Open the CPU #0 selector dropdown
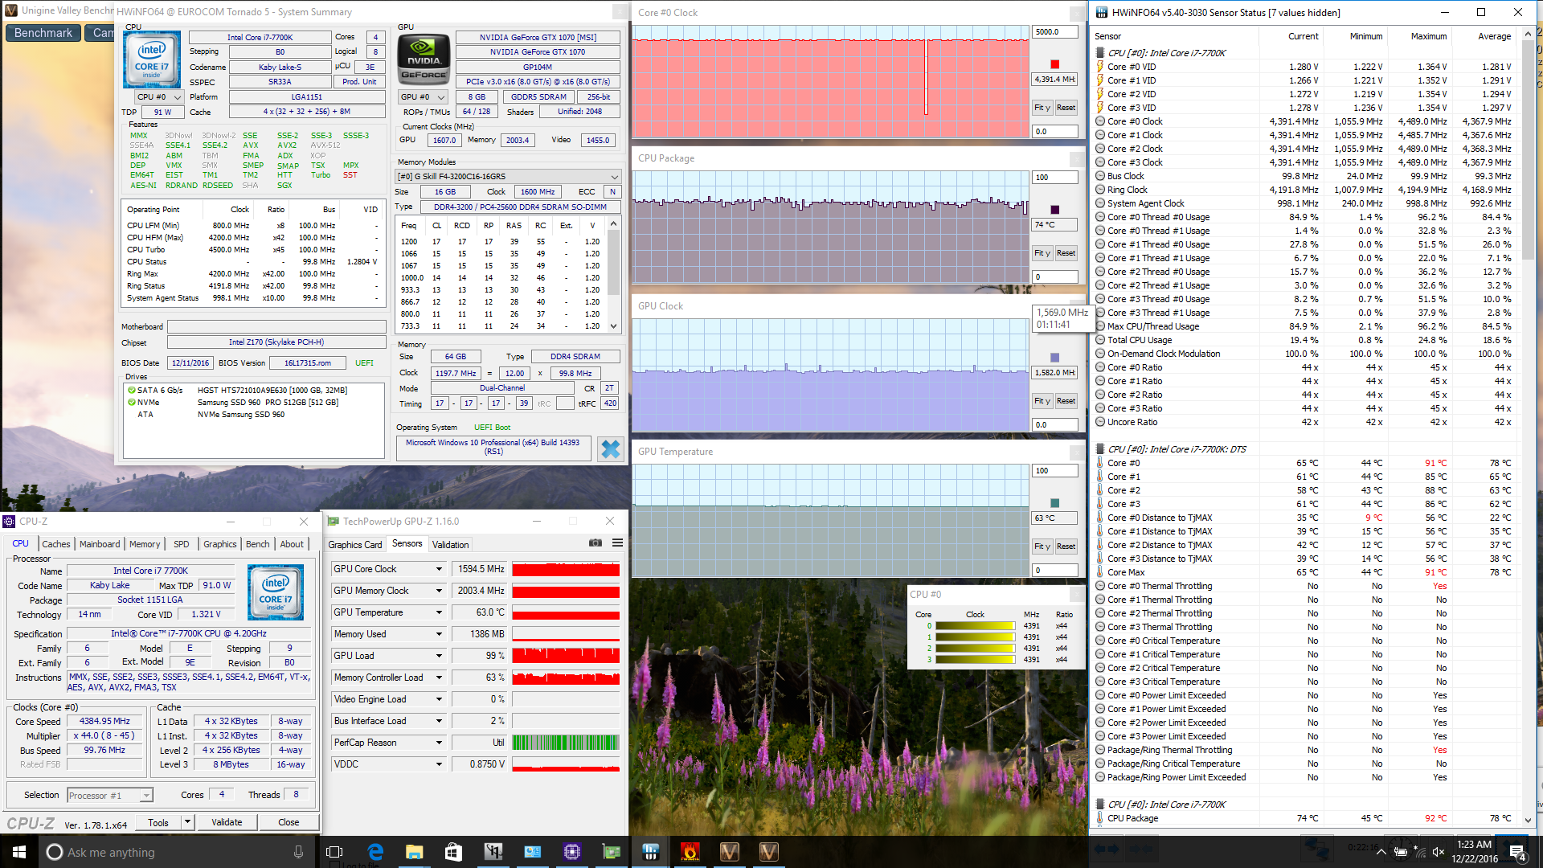1543x868 pixels. click(160, 97)
